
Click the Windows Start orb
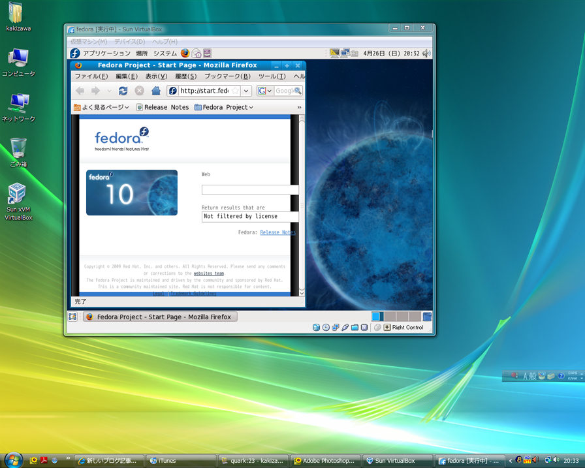click(14, 460)
